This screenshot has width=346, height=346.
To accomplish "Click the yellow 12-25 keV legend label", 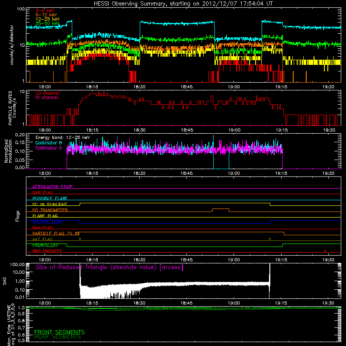I will (x=48, y=19).
